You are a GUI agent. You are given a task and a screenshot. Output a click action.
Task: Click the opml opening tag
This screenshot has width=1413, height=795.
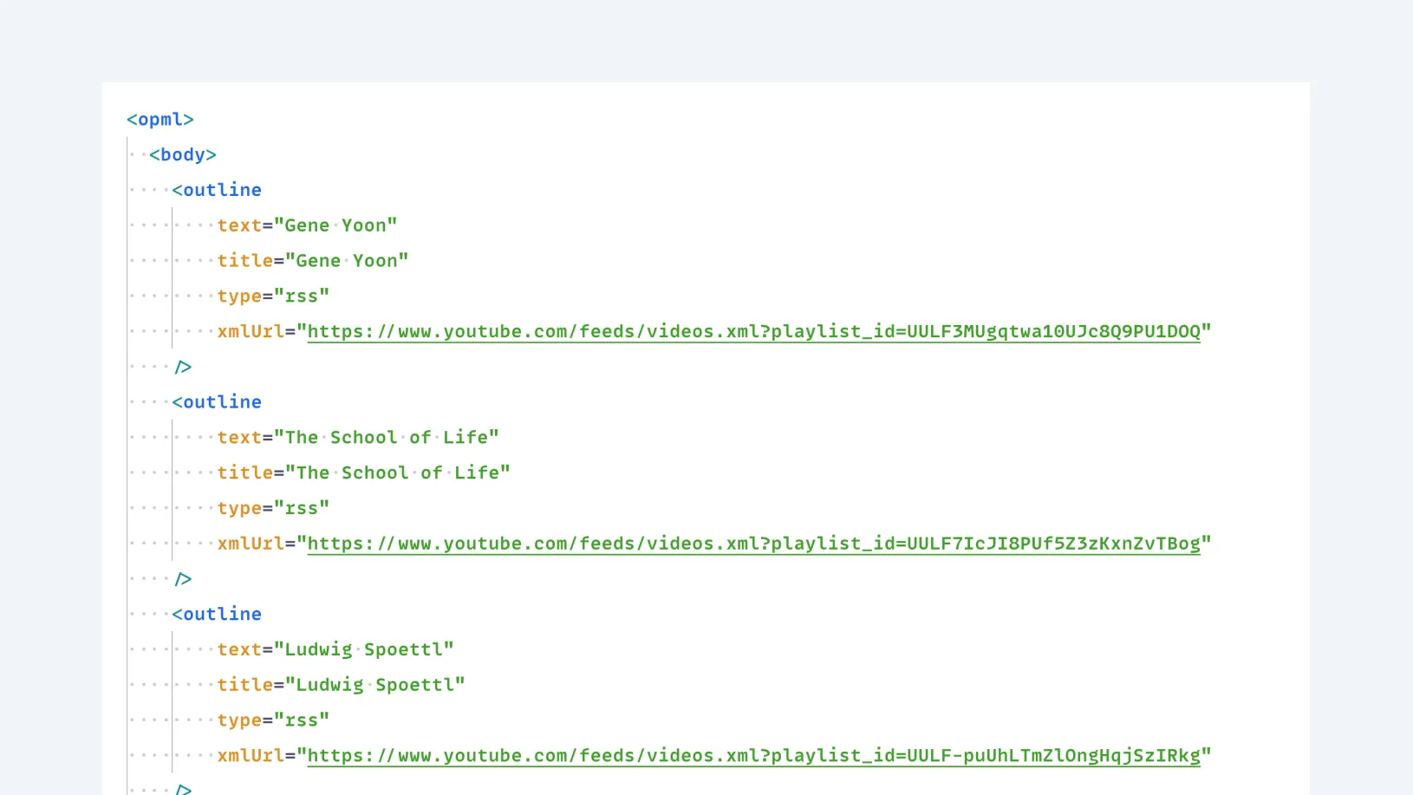160,119
